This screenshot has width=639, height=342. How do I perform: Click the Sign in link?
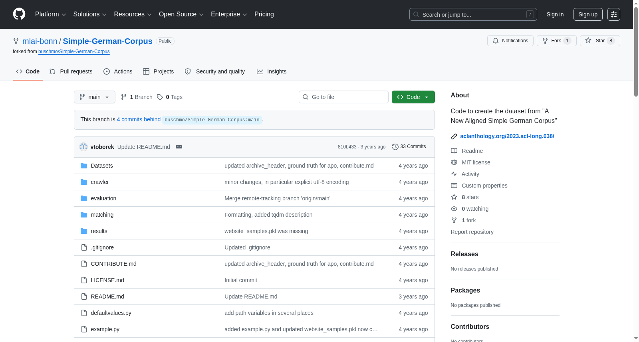(555, 14)
